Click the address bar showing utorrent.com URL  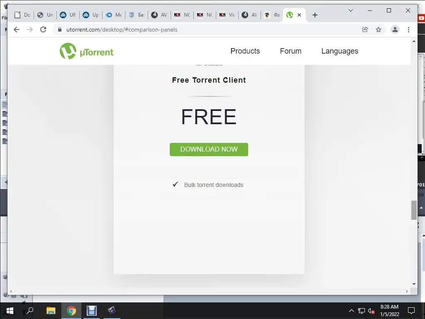tap(209, 29)
